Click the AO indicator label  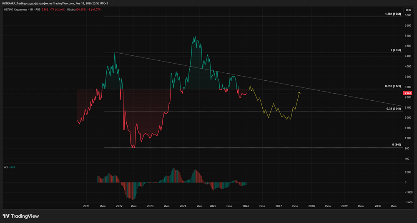coord(5,167)
